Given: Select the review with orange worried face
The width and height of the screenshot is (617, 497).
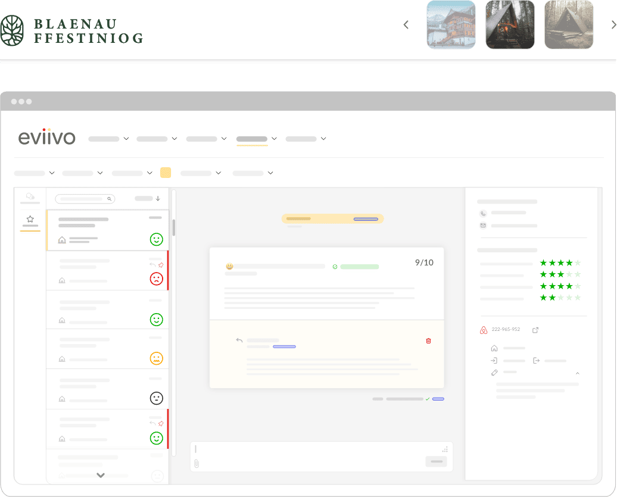Looking at the screenshot, I should (x=108, y=349).
